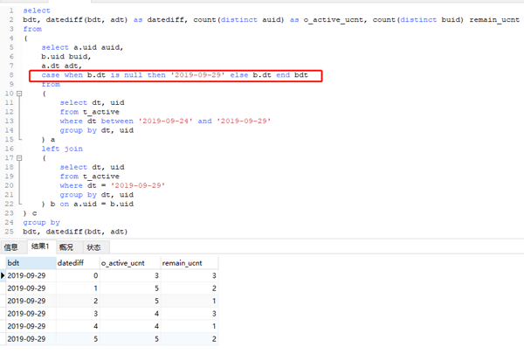Switch to the 信息 tab
524x361 pixels.
point(11,247)
